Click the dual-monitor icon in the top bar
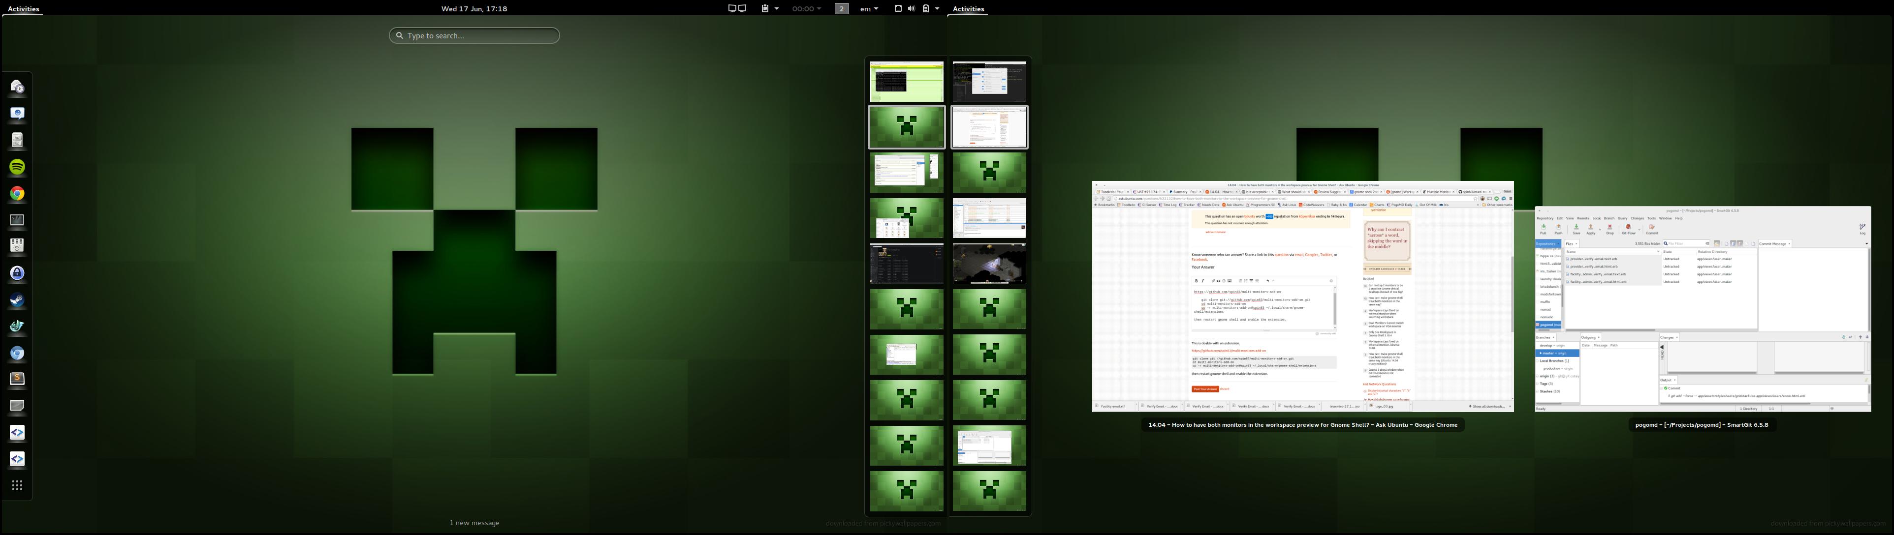The width and height of the screenshot is (1894, 535). pos(737,9)
